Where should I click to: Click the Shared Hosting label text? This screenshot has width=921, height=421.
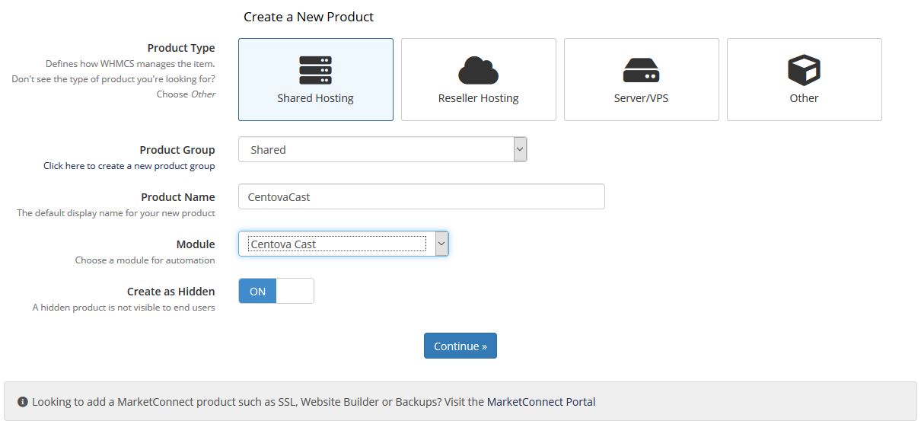(315, 98)
